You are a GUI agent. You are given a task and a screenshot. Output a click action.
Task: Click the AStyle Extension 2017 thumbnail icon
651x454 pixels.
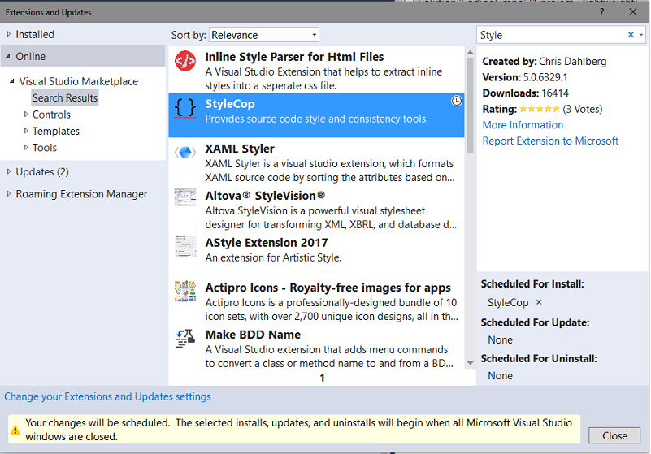(185, 247)
